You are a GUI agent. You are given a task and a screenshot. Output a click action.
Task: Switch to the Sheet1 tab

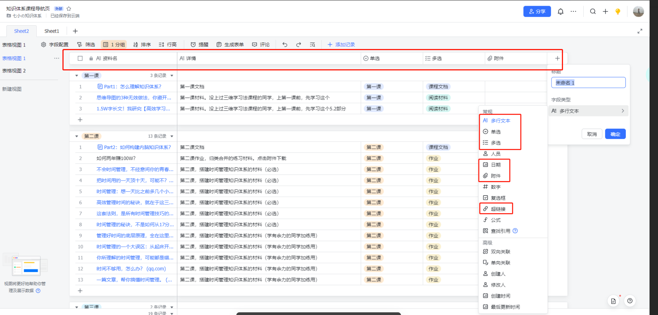pyautogui.click(x=52, y=31)
